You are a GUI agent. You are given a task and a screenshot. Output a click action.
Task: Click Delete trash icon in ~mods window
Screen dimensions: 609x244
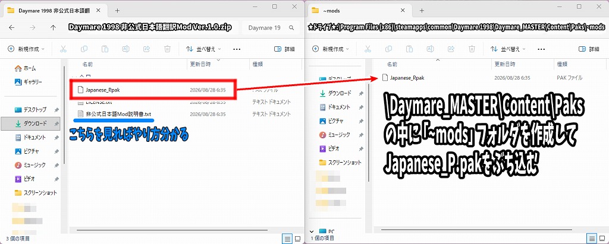click(472, 49)
